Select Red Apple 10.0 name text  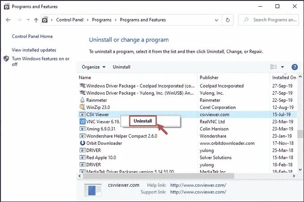(101, 158)
